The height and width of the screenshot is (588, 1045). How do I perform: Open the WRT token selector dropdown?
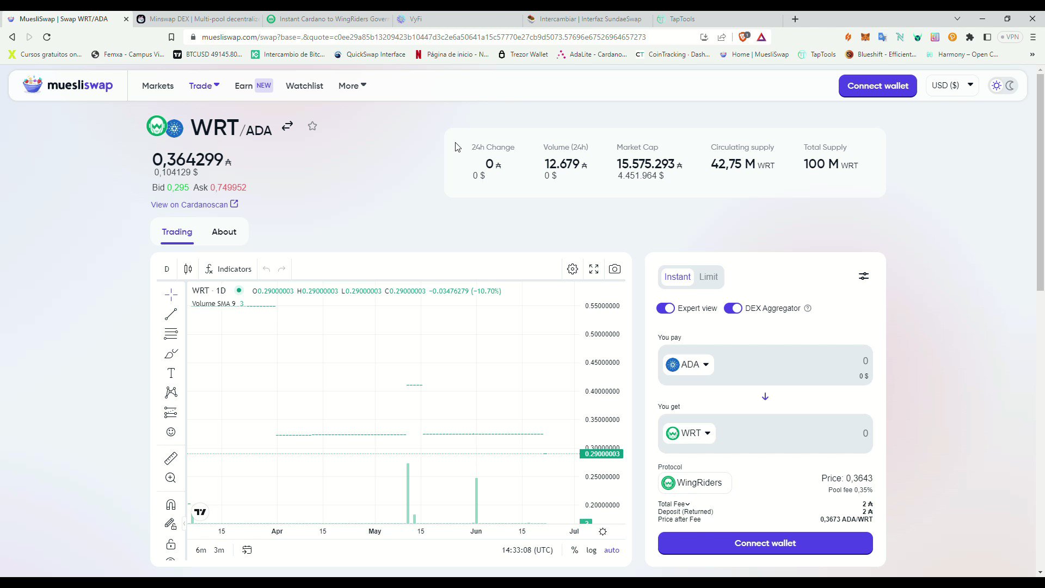pyautogui.click(x=689, y=433)
